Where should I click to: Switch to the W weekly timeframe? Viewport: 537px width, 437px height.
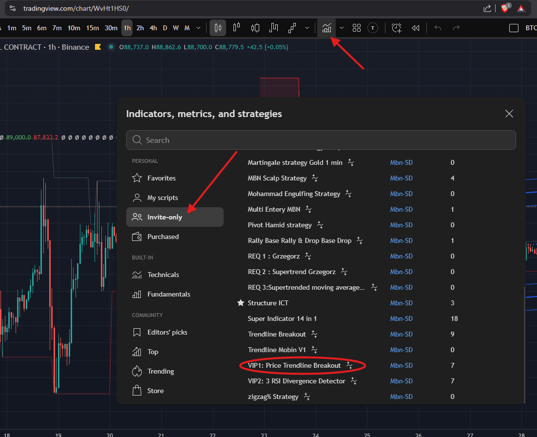pos(176,28)
